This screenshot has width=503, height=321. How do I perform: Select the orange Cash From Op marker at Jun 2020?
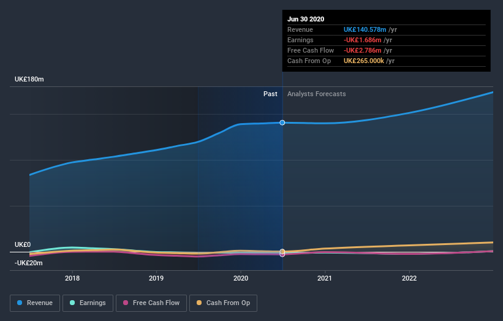282,251
